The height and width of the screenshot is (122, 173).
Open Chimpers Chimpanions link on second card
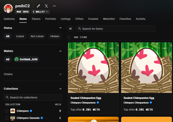[x=136, y=103]
